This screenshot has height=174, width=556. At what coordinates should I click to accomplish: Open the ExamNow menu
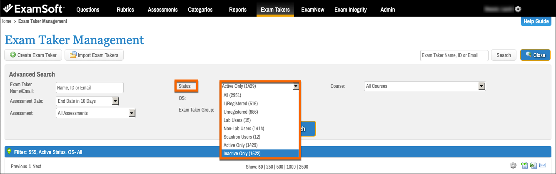(314, 9)
